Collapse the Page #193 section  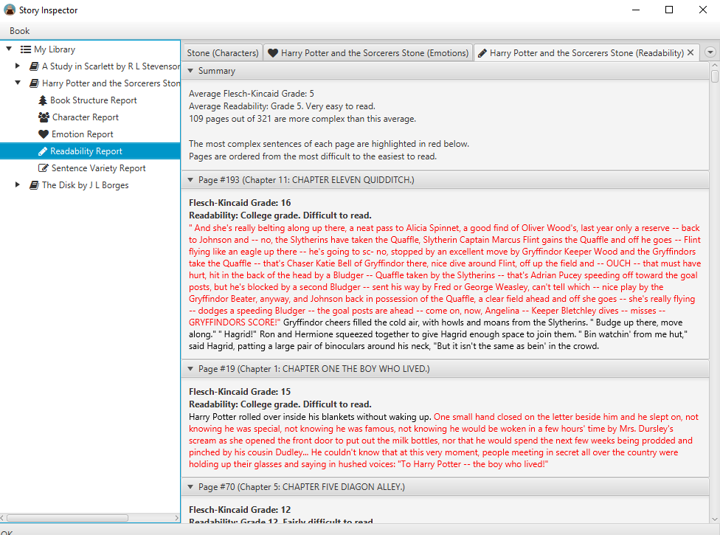[190, 180]
